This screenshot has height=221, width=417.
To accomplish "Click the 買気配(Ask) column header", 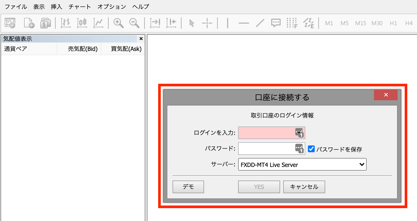I will [123, 49].
